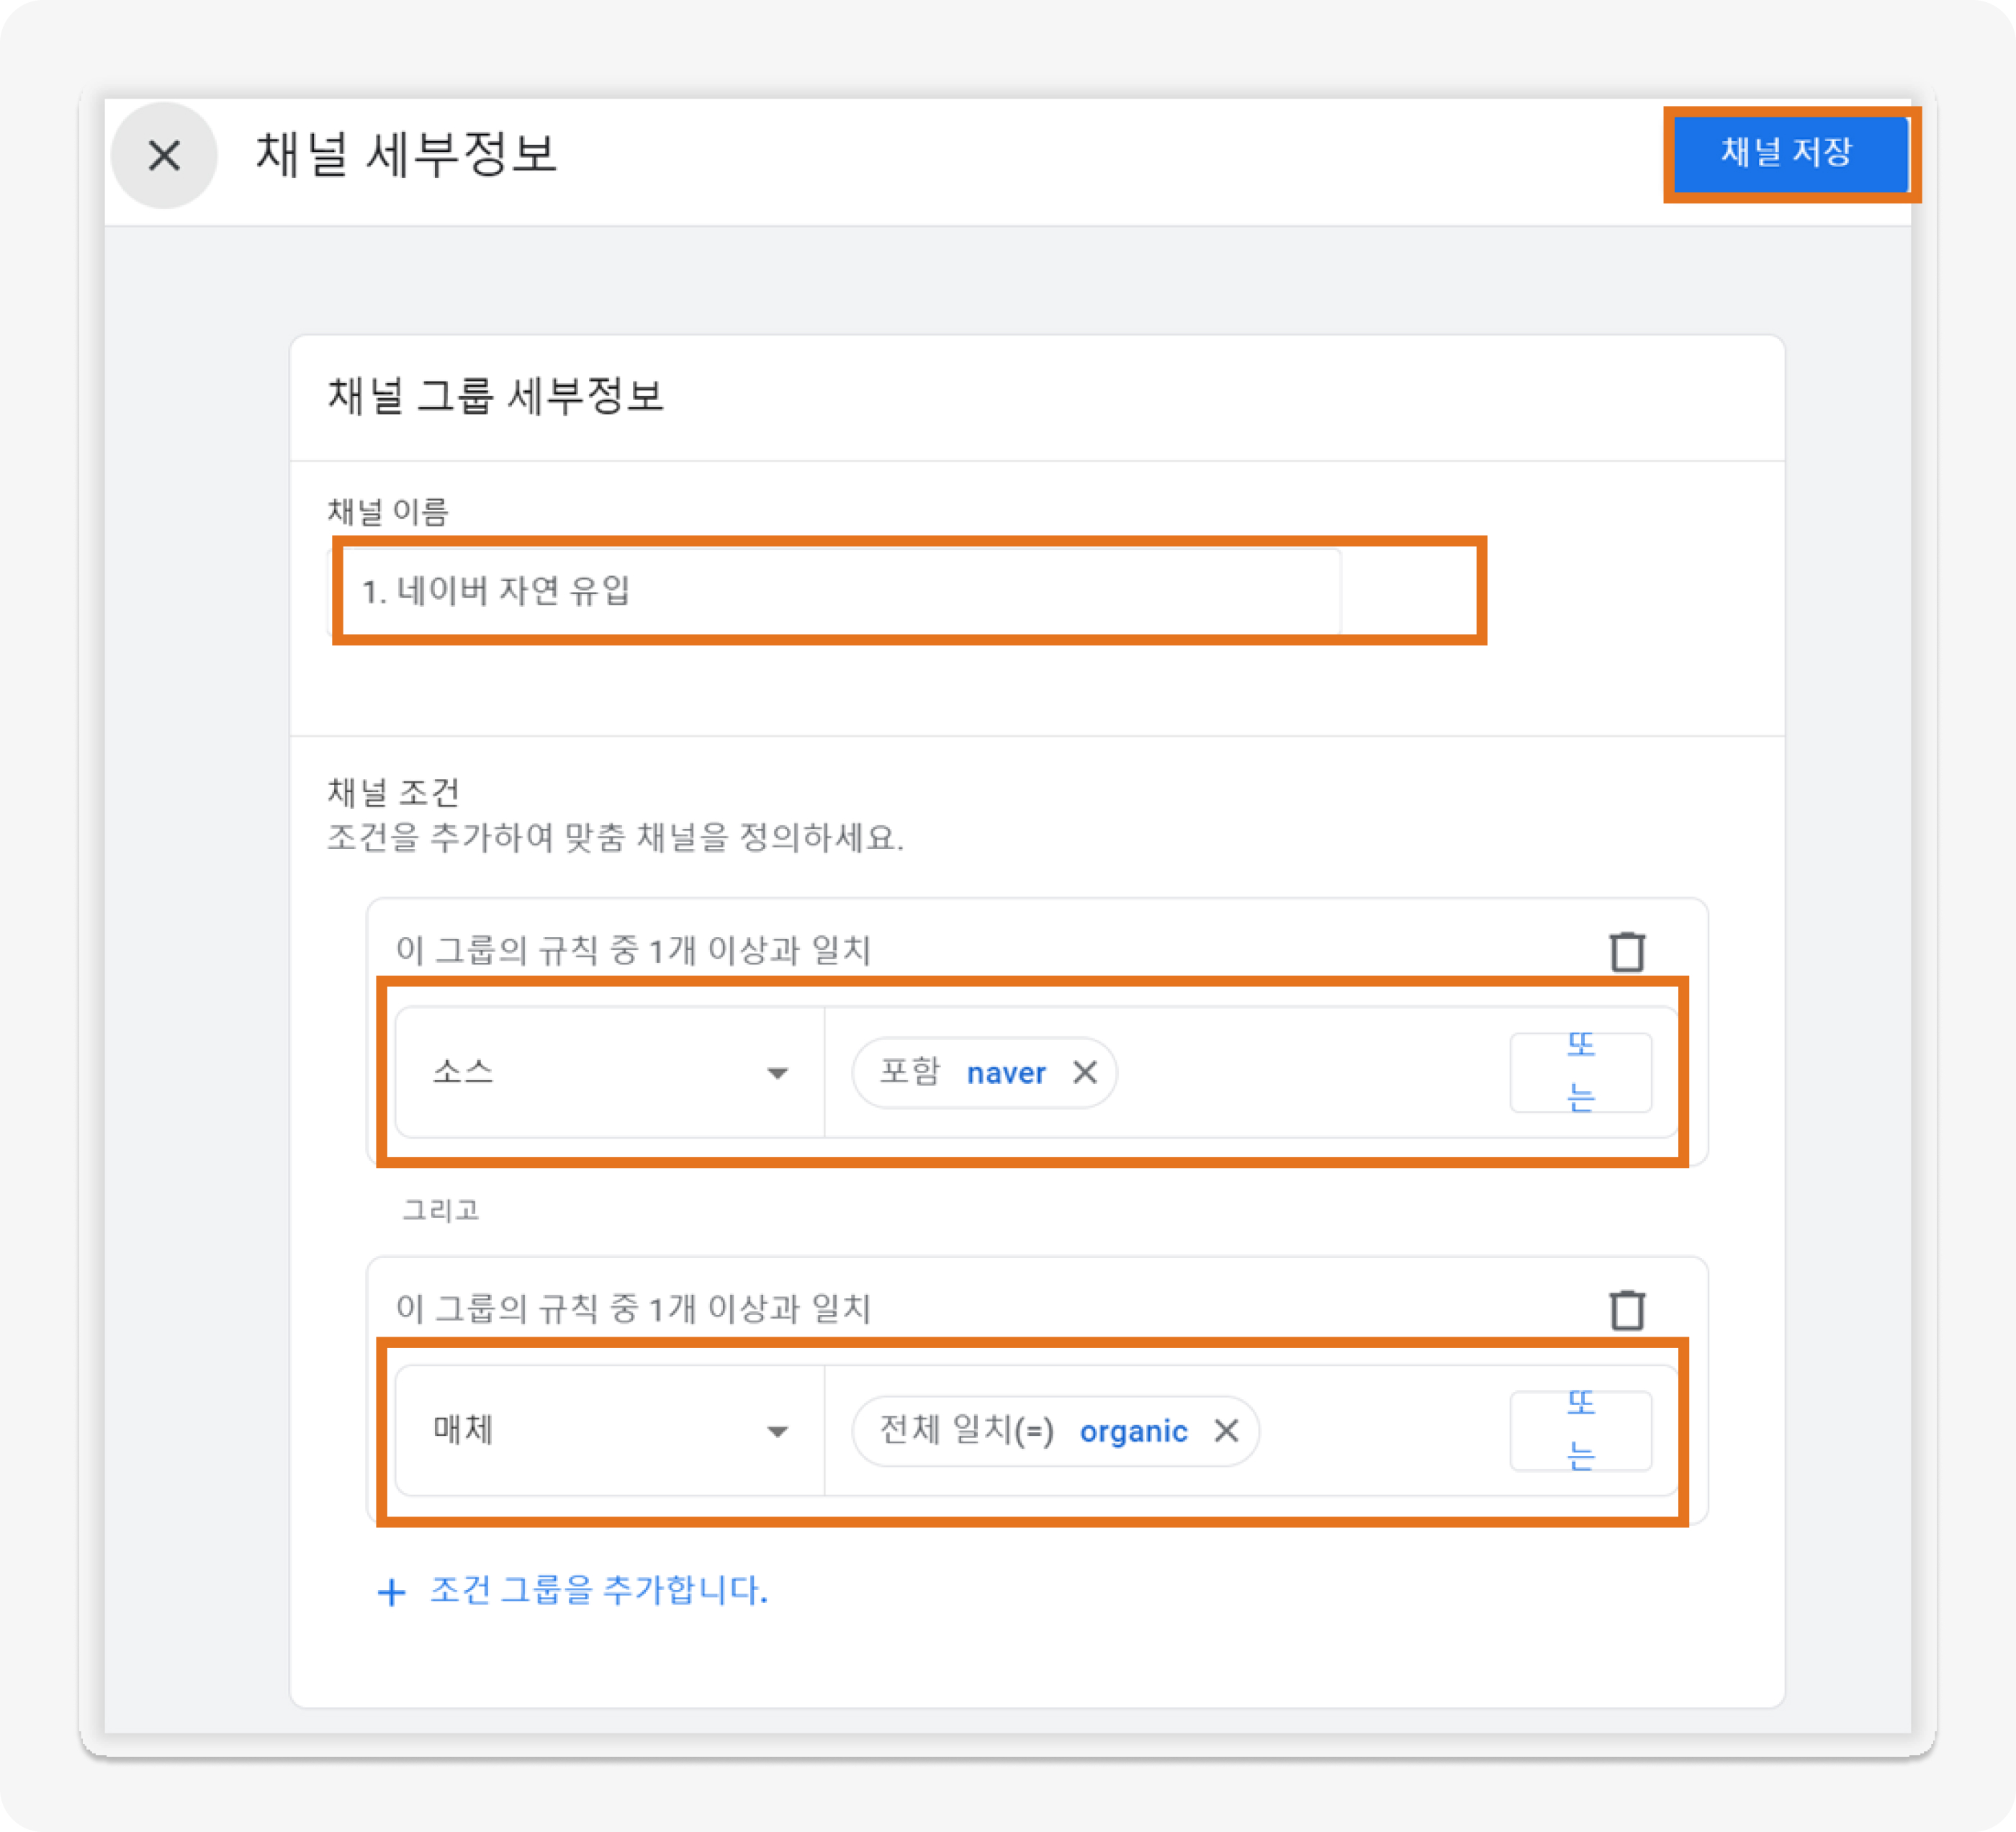Close the 채널 세부정보 panel
The image size is (2016, 1832).
(x=164, y=156)
